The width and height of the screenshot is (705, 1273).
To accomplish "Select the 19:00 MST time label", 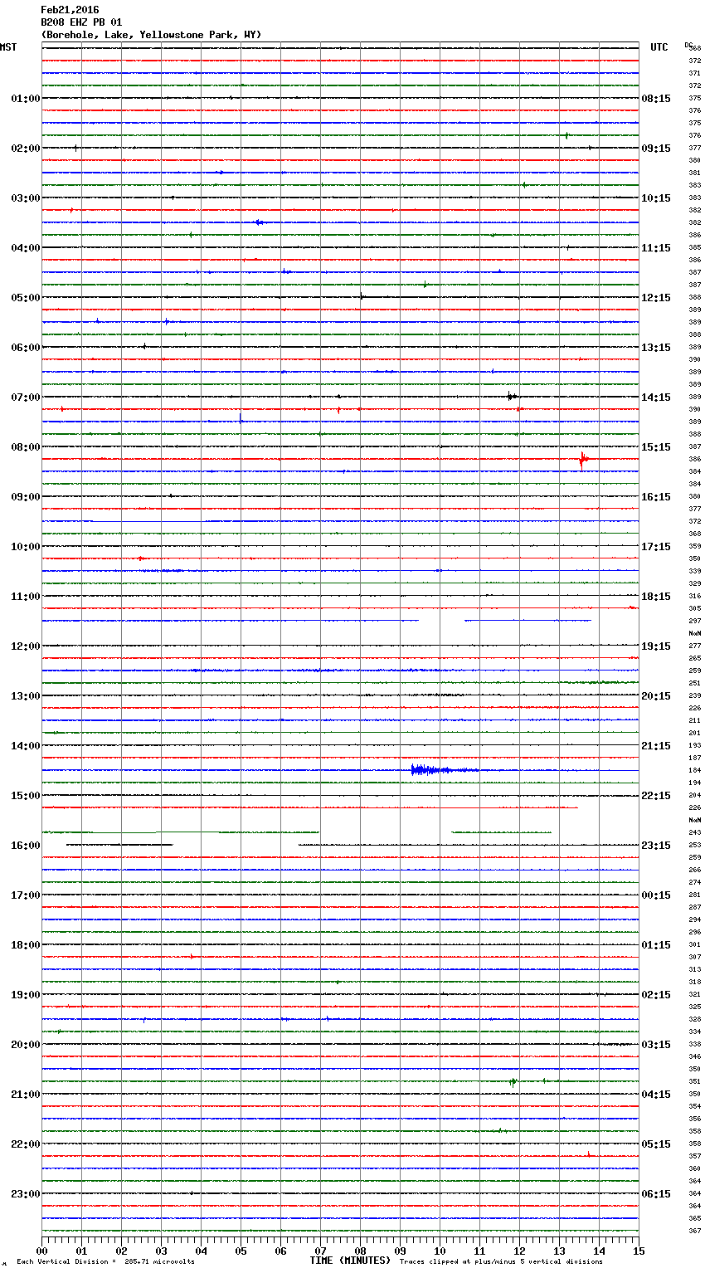I will [26, 995].
